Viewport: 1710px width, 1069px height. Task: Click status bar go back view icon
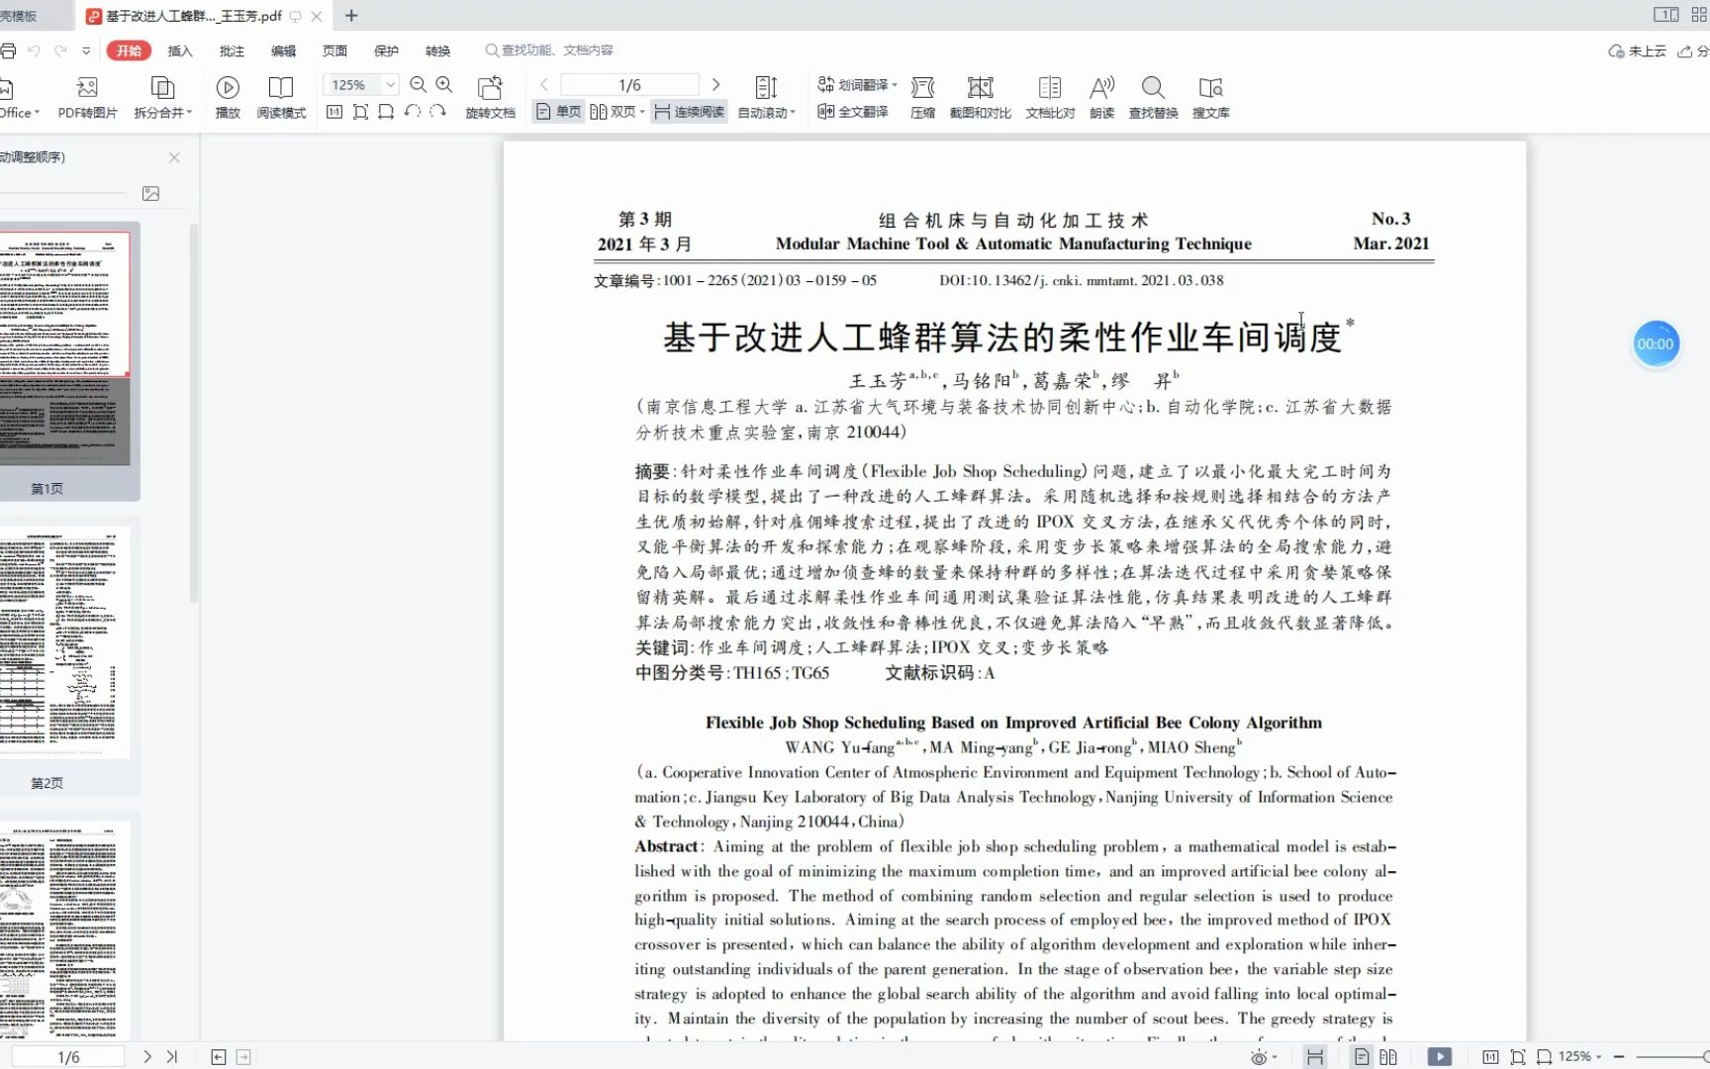[x=219, y=1057]
